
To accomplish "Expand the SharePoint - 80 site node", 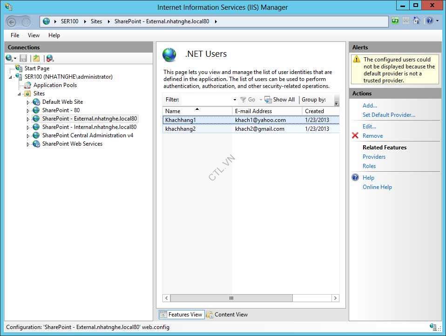I will click(27, 110).
